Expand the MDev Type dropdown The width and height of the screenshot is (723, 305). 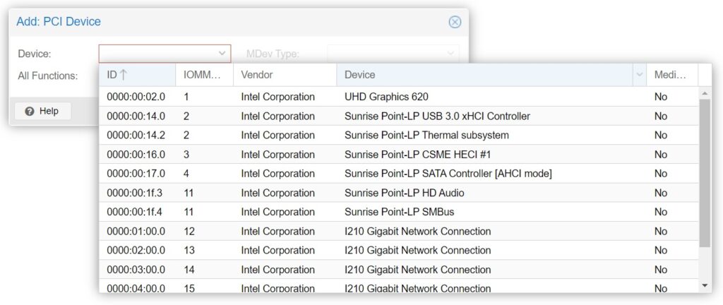click(x=450, y=54)
